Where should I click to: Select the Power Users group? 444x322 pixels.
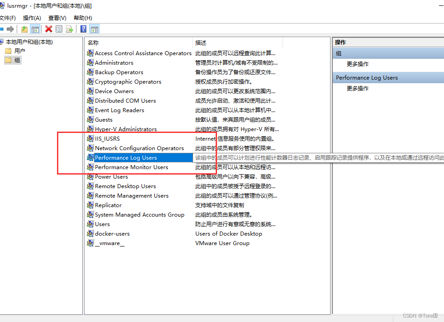coord(111,177)
